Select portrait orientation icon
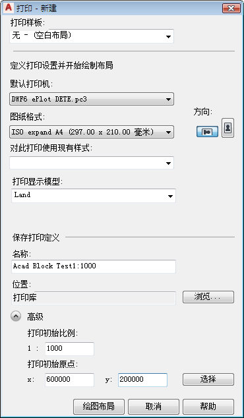 click(228, 128)
